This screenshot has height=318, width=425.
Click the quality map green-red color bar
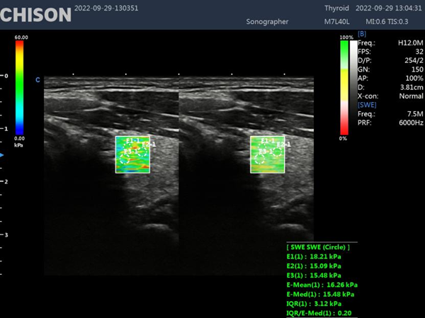pyautogui.click(x=344, y=88)
